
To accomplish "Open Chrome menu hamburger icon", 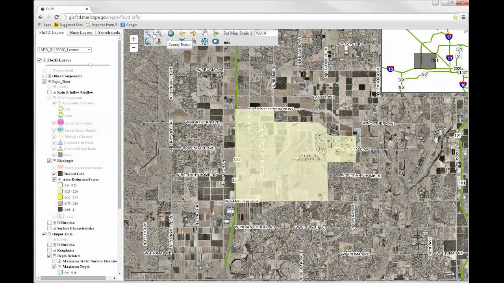I will (463, 17).
